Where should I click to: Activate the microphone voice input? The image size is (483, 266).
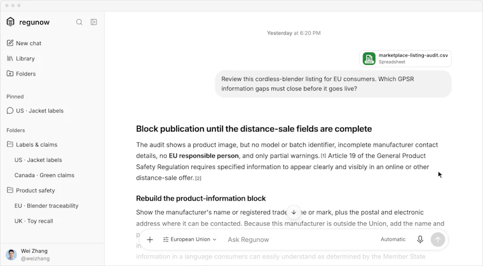420,239
